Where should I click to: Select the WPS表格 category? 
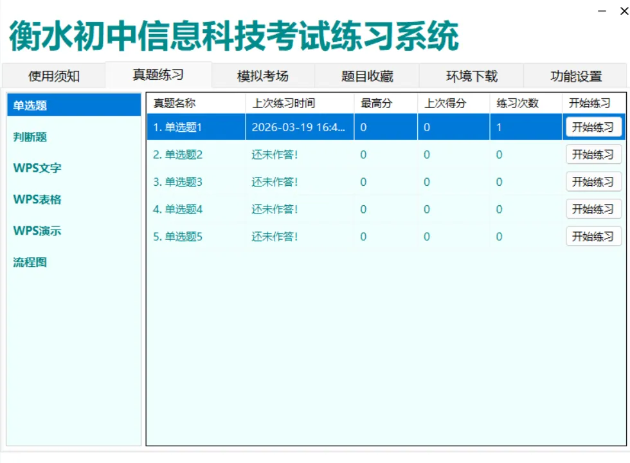35,199
